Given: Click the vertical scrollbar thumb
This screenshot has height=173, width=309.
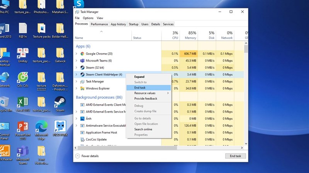Looking at the screenshot, I should (246, 49).
